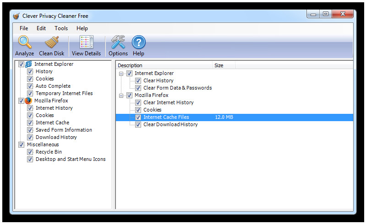Uncheck Mozilla Firefox checkbox in details tree
This screenshot has height=224, width=366.
[129, 95]
